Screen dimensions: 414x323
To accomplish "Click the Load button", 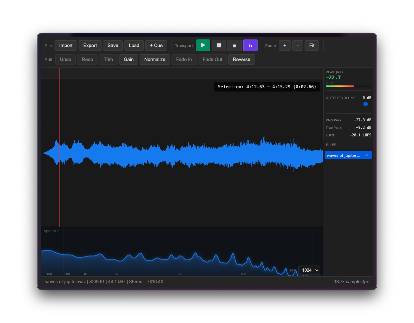I will pyautogui.click(x=134, y=46).
